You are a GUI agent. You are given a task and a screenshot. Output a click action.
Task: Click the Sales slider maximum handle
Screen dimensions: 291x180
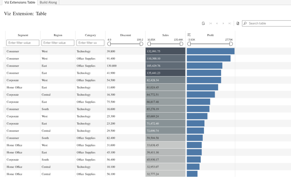pyautogui.click(x=181, y=44)
